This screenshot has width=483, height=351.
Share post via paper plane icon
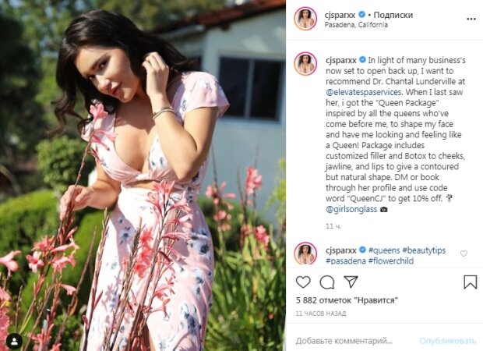pos(351,282)
